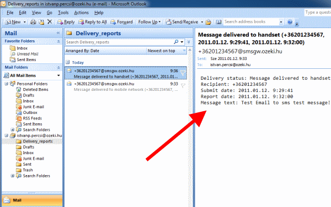This screenshot has height=207, width=331.
Task: Open the Outbox folder
Action: pyautogui.click(x=30, y=113)
